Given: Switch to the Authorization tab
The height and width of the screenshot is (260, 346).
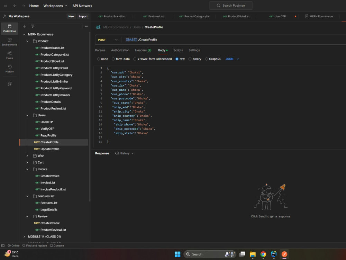Looking at the screenshot, I should click(120, 50).
